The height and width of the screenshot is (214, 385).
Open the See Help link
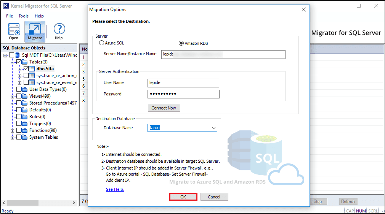tap(115, 189)
